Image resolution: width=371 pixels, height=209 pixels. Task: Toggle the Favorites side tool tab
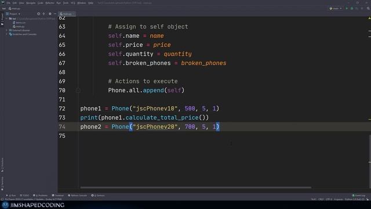tap(2, 183)
